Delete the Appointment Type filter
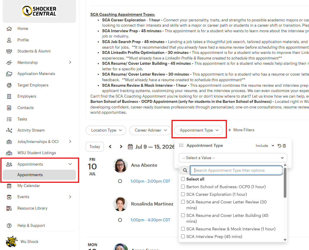The image size is (309, 250). click(x=284, y=146)
